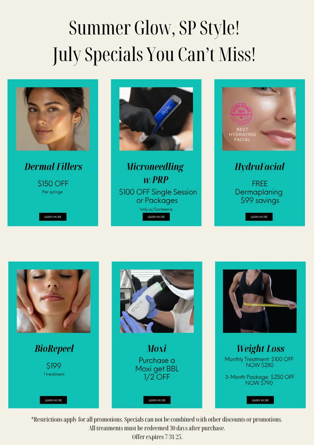Image resolution: width=314 pixels, height=445 pixels.
Task: Click the BioRepeel $199 price text
Action: pyautogui.click(x=53, y=366)
